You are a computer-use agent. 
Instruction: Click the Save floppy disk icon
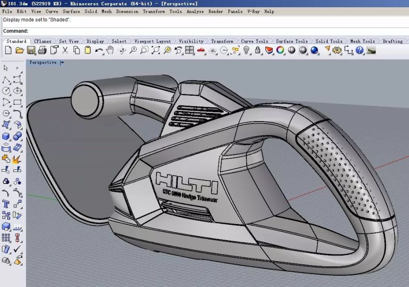(31, 50)
